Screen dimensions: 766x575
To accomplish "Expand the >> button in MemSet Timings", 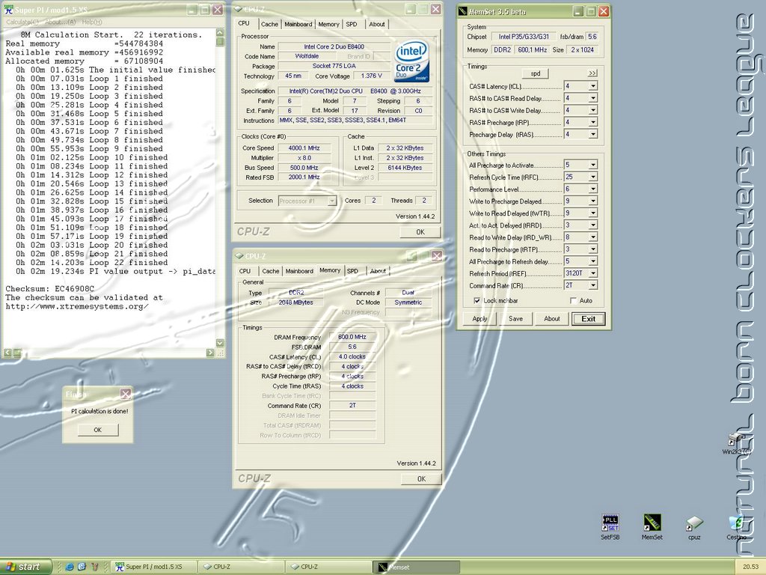I will [592, 73].
